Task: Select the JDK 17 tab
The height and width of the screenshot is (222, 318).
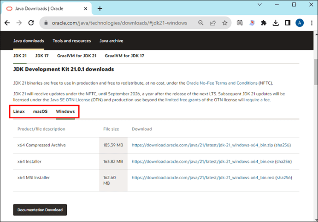Action: pos(42,56)
